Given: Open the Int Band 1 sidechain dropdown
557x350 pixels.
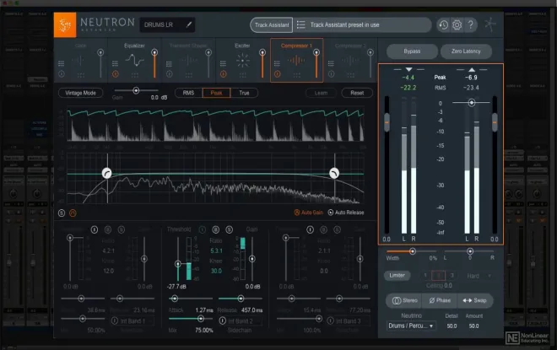Looking at the screenshot, I should 137,321.
